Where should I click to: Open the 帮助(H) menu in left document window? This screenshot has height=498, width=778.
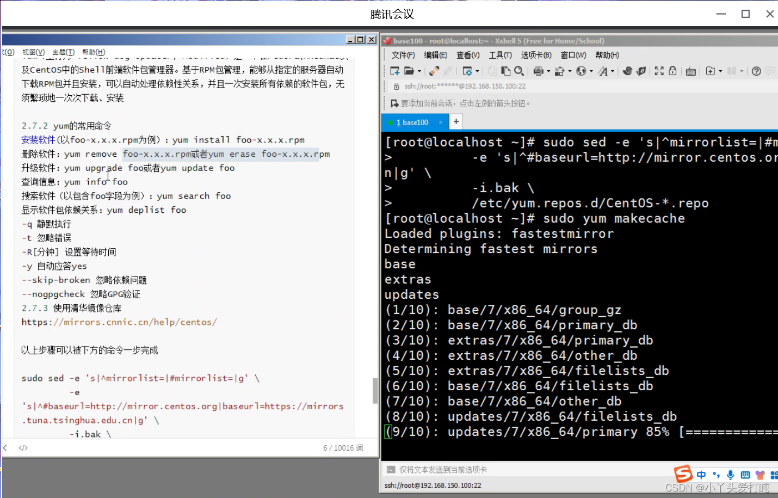pyautogui.click(x=94, y=52)
